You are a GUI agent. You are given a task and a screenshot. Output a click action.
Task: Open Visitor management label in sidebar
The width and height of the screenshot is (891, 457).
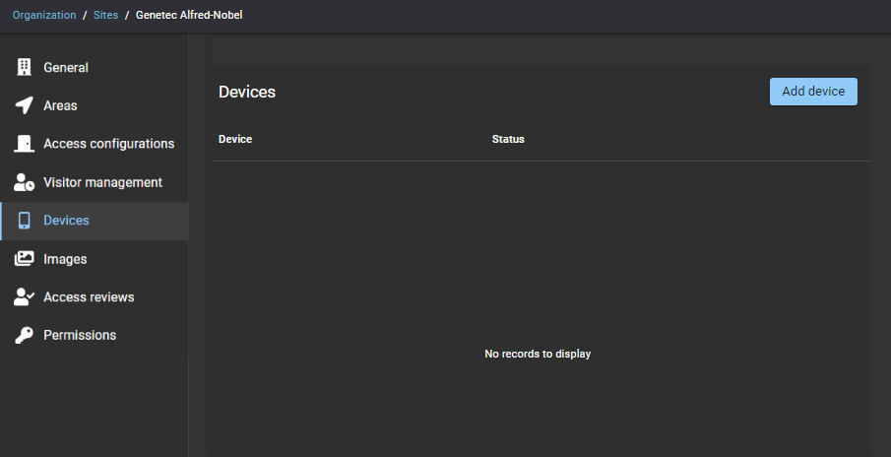tap(102, 182)
